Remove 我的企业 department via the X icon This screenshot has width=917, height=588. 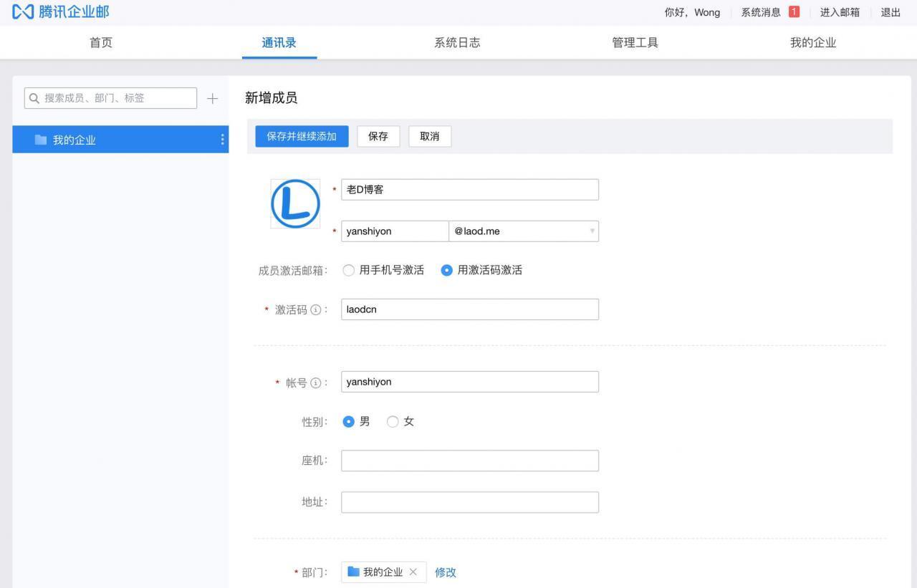click(413, 572)
